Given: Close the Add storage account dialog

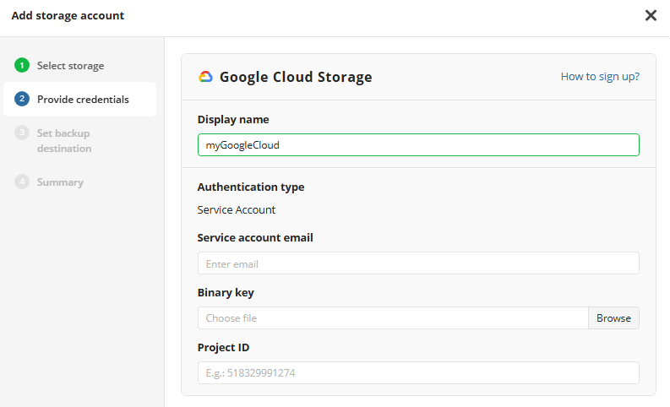Looking at the screenshot, I should (651, 15).
